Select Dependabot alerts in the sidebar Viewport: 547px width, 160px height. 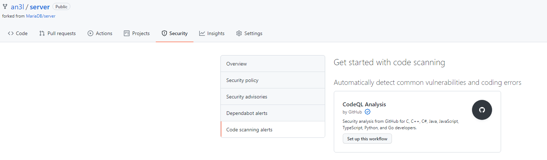pyautogui.click(x=247, y=113)
